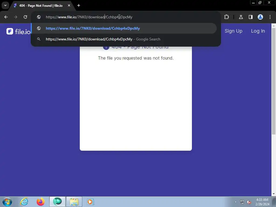Screen dimensions: 276x207
Task: Click the forward navigation arrow
Action: pos(16,17)
